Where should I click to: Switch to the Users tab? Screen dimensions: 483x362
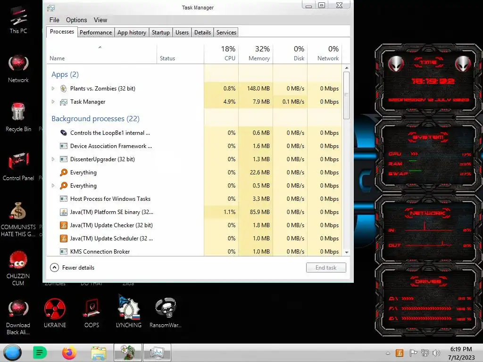[x=182, y=33]
